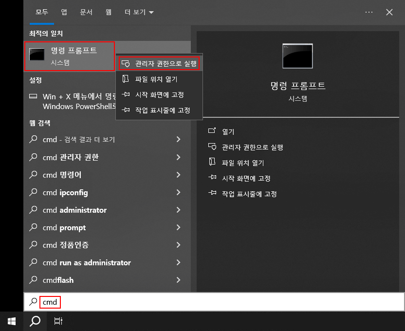Screen dimensions: 405x331
Task: Open Task View on the taskbar
Action: point(58,321)
